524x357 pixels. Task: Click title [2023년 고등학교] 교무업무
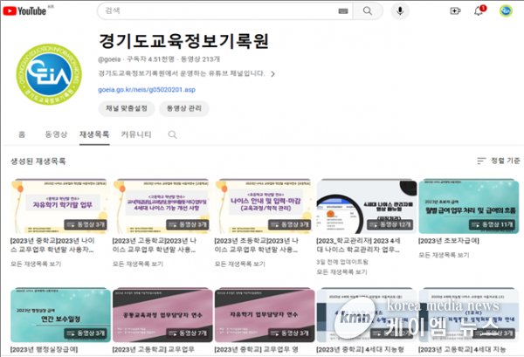(154, 350)
